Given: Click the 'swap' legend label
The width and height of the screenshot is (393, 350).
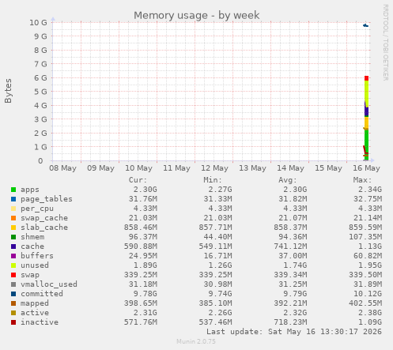Looking at the screenshot, I should click(x=30, y=275).
